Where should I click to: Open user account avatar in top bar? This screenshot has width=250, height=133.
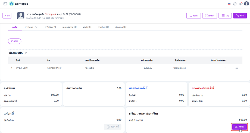tap(246, 4)
